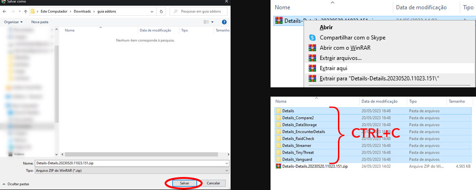
Task: Open recent locations dropdown arrow
Action: click(x=20, y=12)
